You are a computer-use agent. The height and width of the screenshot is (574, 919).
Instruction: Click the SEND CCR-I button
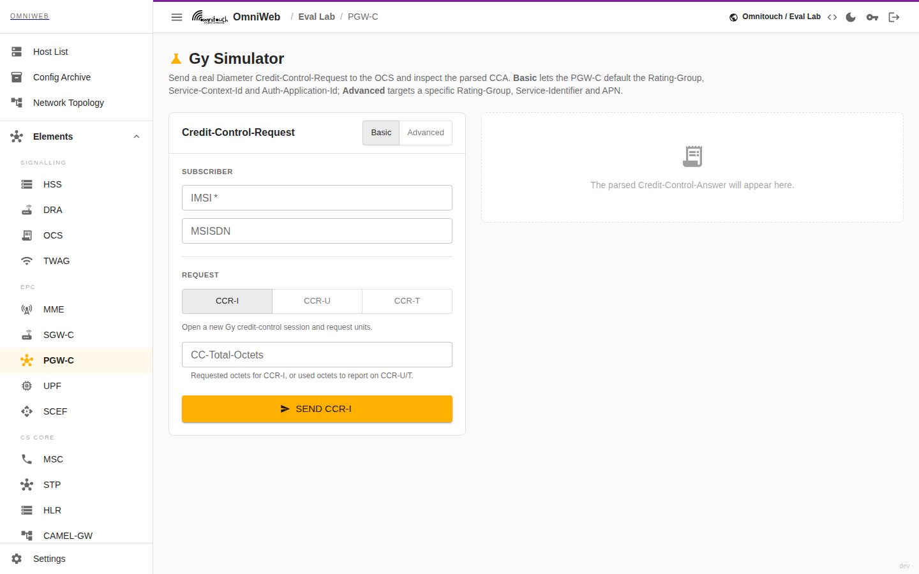[317, 409]
